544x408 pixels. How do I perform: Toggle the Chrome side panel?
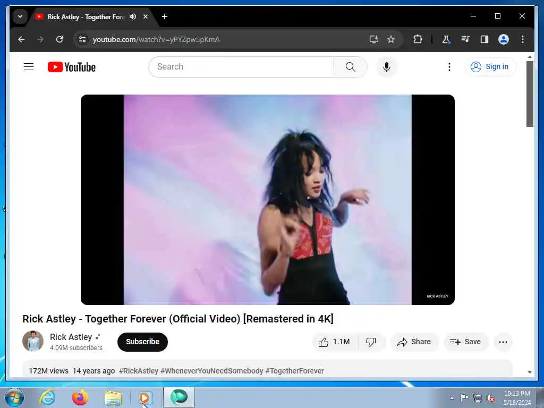484,39
